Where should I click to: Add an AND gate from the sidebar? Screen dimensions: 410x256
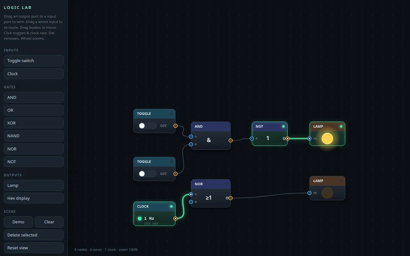pyautogui.click(x=34, y=97)
